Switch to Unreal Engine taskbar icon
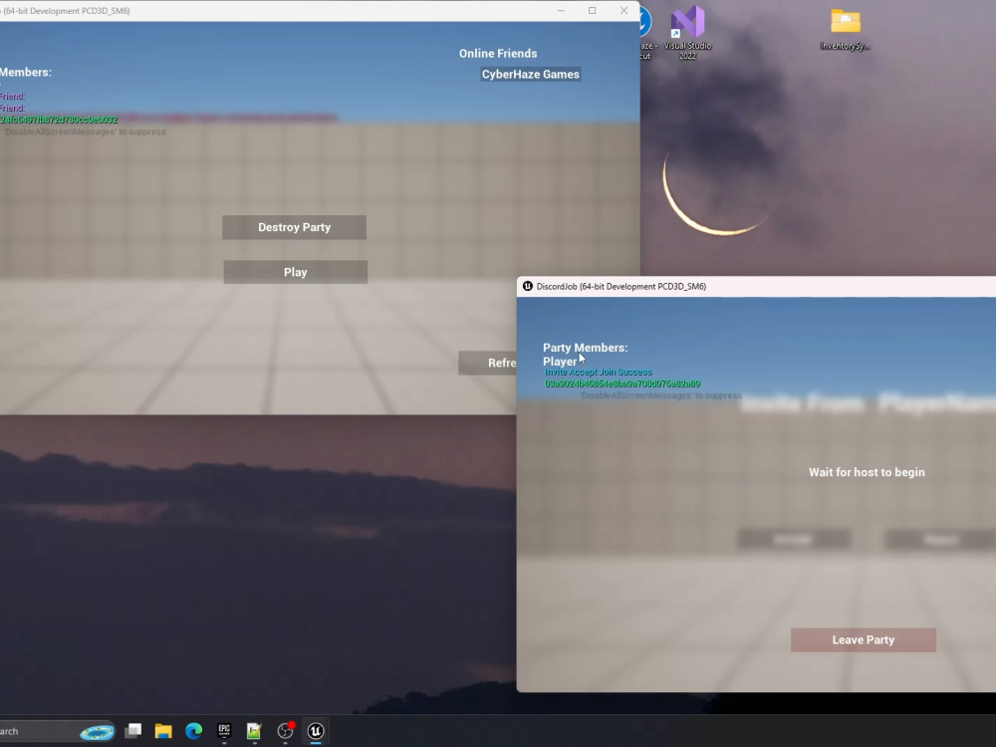996x747 pixels. (x=316, y=731)
